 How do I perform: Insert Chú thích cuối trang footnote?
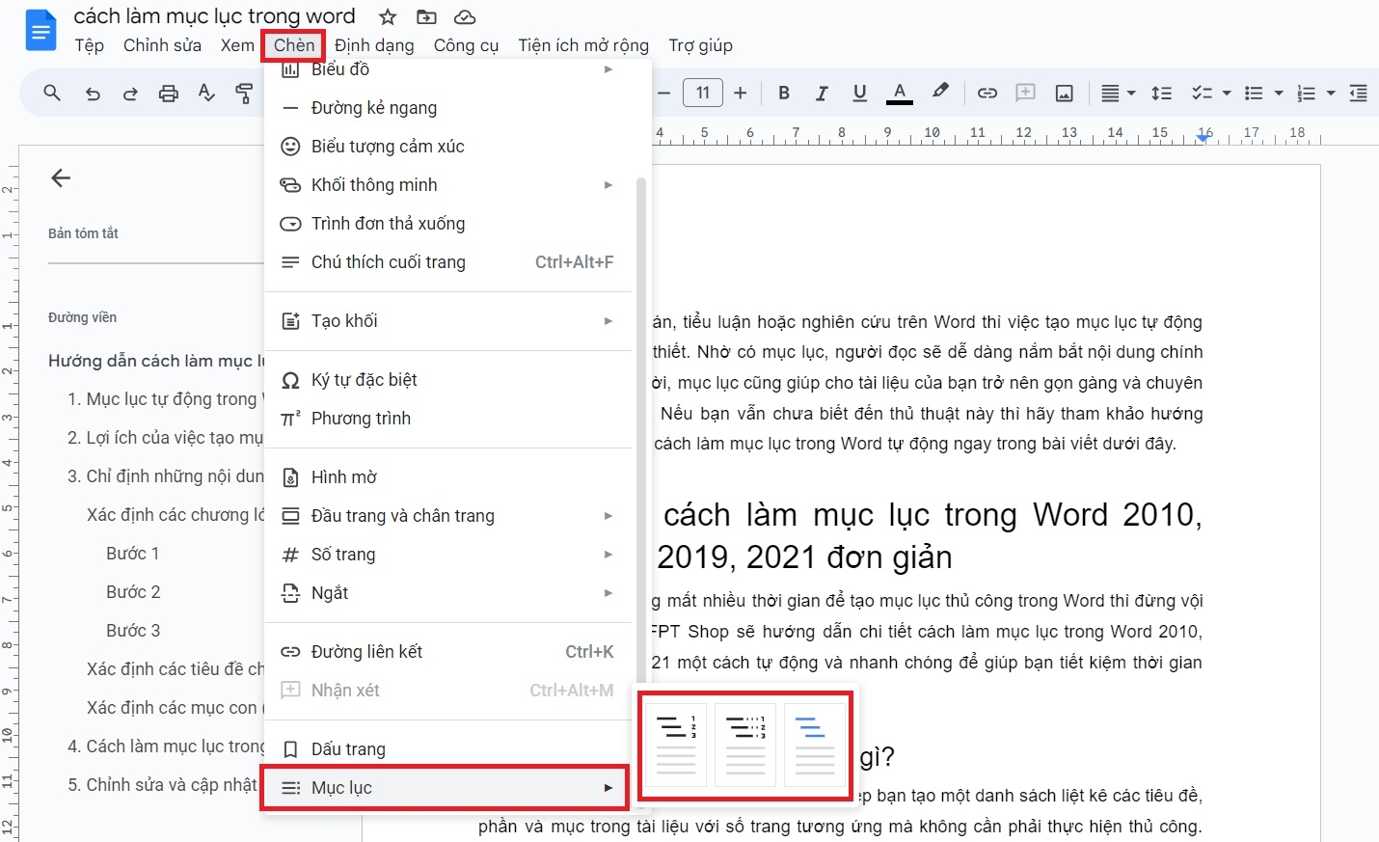pyautogui.click(x=448, y=262)
